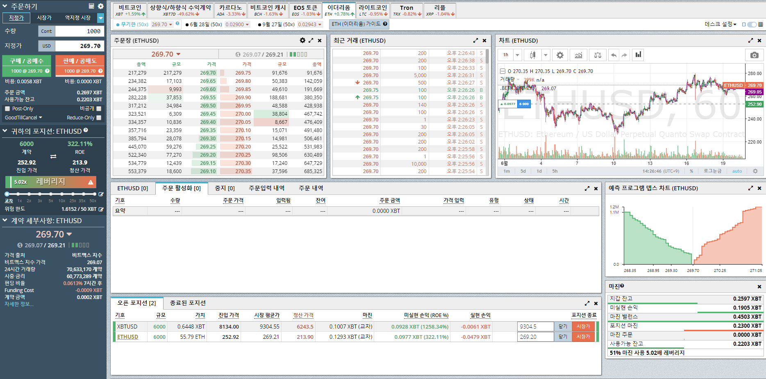The image size is (766, 379).
Task: Toggle auto scale on chart
Action: pyautogui.click(x=737, y=171)
